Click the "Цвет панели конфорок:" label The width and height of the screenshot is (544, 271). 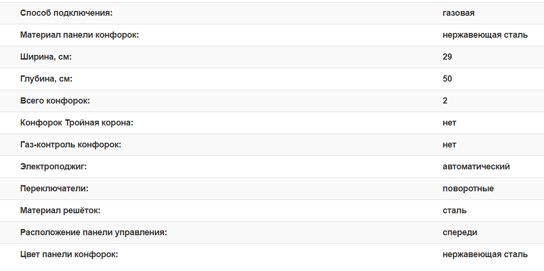[x=69, y=254]
